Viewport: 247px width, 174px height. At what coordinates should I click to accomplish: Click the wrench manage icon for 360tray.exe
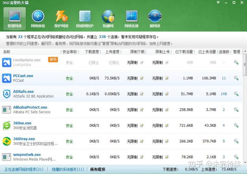pos(236,141)
